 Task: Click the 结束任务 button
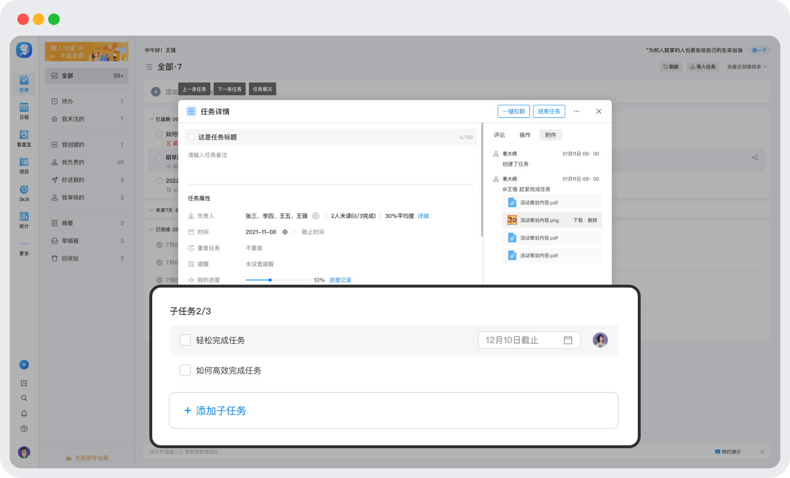[x=549, y=112]
